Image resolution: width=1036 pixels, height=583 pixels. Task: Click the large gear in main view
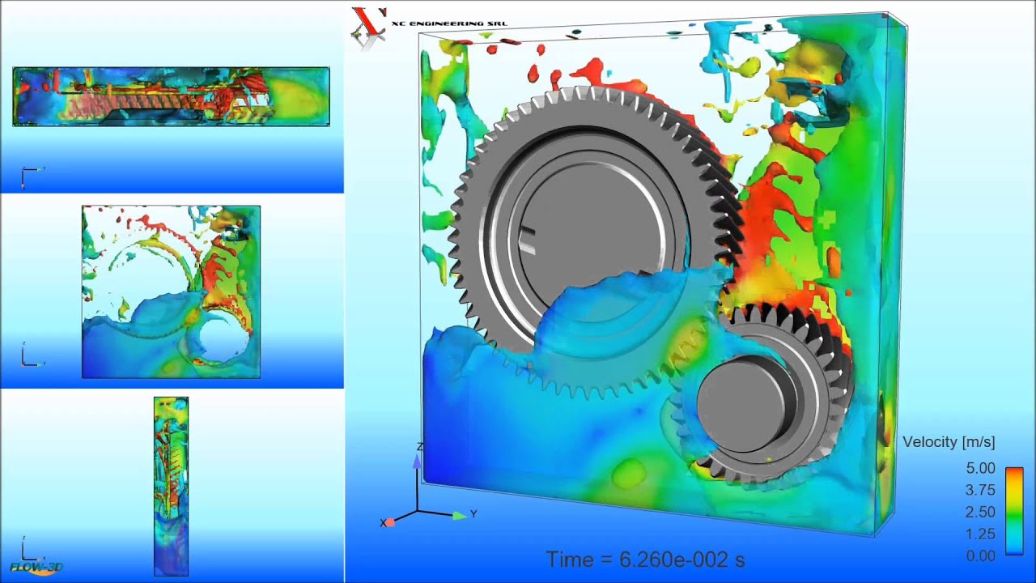point(595,243)
